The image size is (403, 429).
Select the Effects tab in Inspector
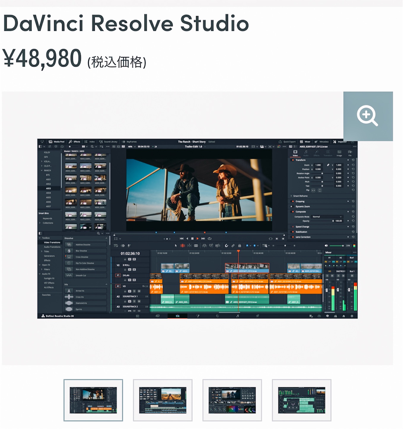317,153
